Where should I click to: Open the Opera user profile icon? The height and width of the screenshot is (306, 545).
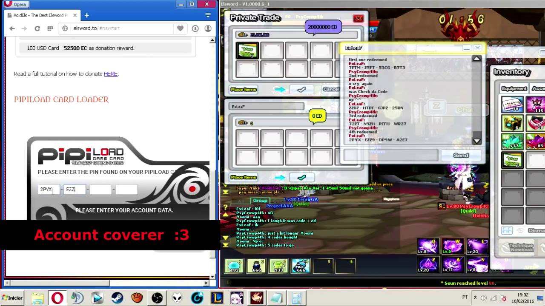208,28
